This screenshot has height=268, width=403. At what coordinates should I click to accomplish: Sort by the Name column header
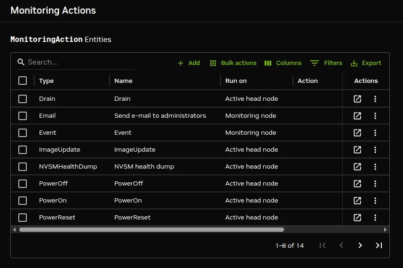coord(123,81)
